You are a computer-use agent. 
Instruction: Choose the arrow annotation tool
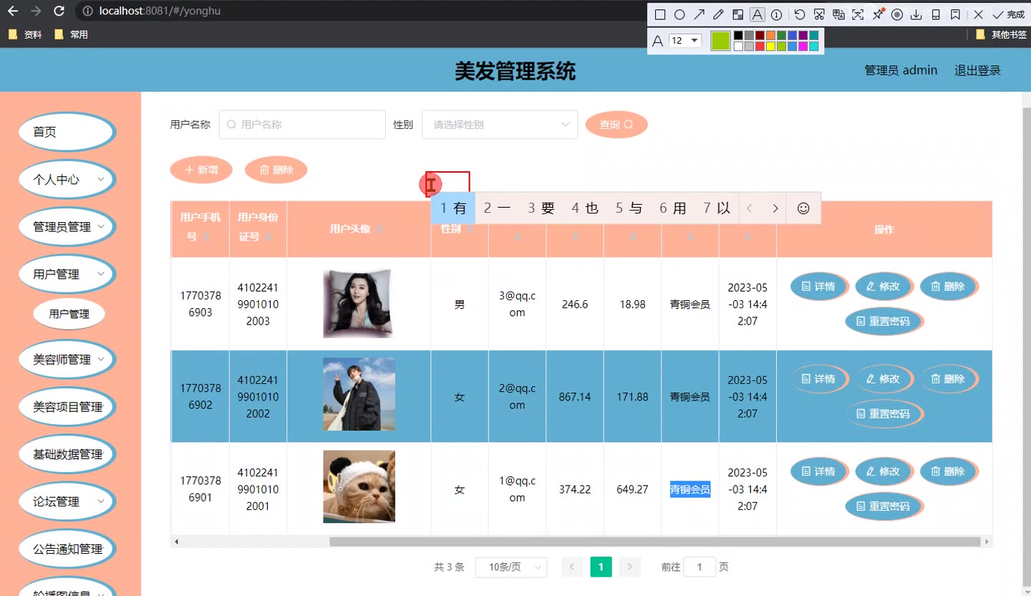(699, 14)
